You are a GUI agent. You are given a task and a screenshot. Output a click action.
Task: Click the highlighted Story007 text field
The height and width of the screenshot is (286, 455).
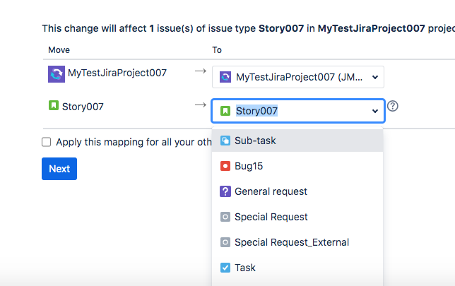coord(257,111)
